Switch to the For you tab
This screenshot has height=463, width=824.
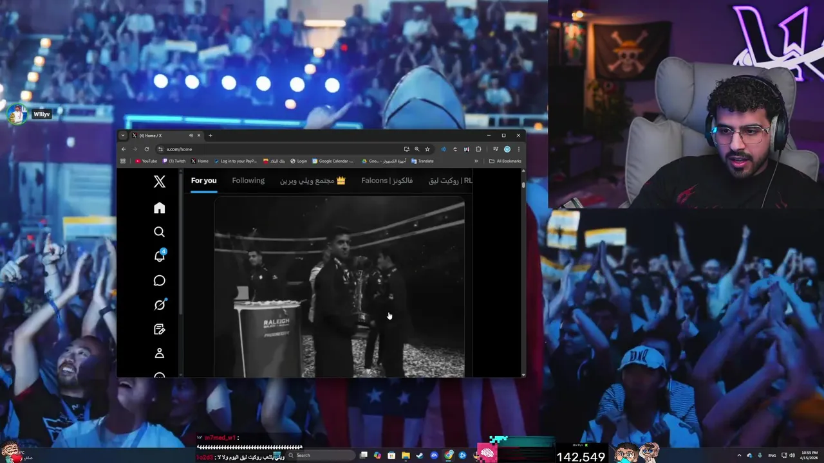pos(203,181)
